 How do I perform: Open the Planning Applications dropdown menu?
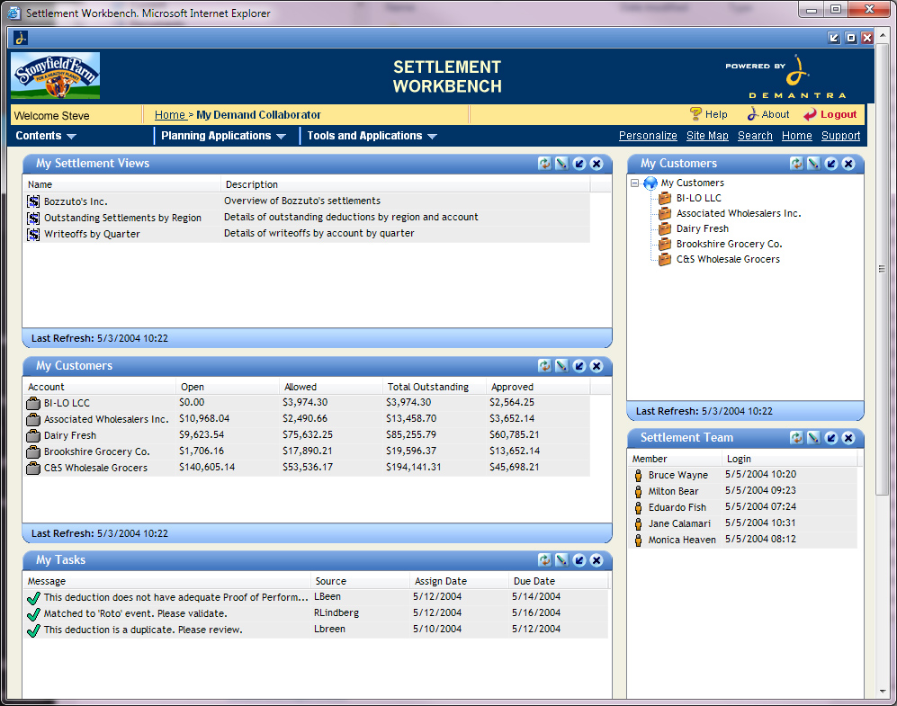point(223,136)
